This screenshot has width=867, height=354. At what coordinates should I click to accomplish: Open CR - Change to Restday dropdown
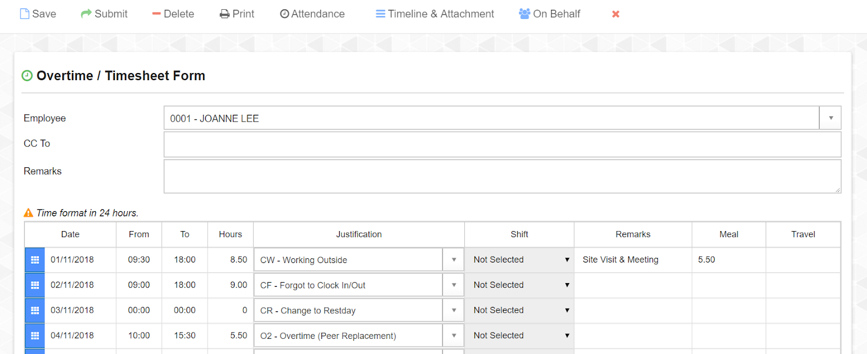pos(454,311)
